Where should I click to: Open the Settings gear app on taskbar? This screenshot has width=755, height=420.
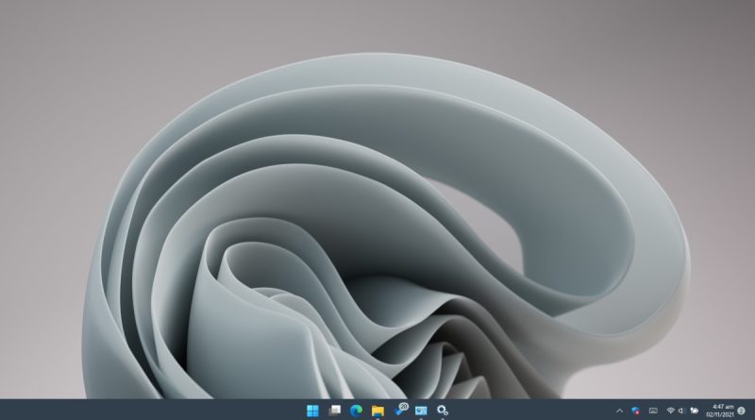point(443,411)
